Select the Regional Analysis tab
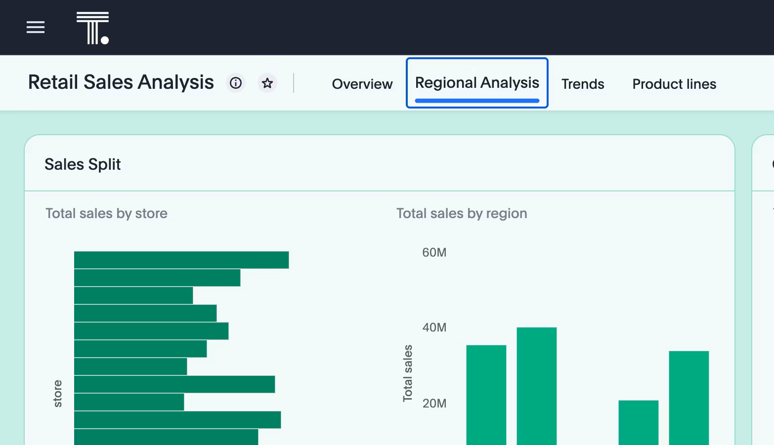This screenshot has width=774, height=445. (x=476, y=83)
